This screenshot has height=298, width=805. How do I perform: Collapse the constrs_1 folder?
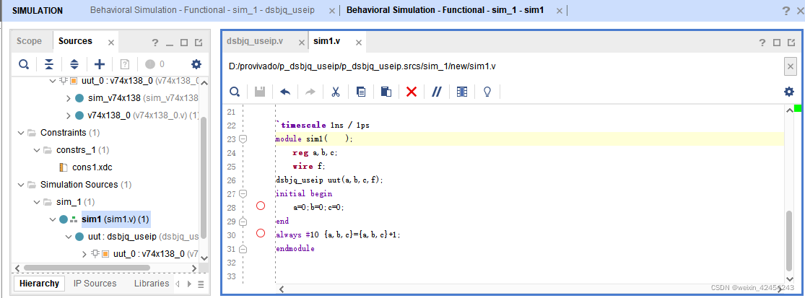(37, 150)
